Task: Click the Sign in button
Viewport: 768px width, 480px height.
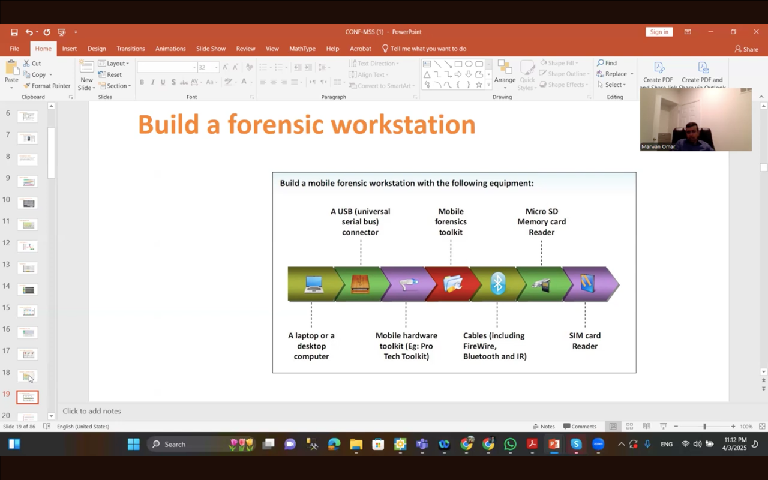Action: [x=659, y=32]
